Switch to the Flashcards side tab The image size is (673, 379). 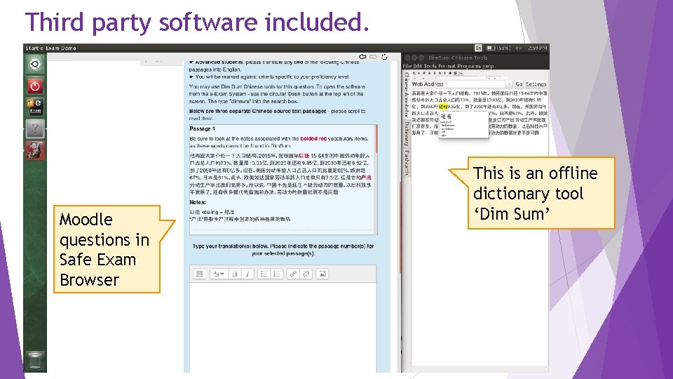[407, 163]
